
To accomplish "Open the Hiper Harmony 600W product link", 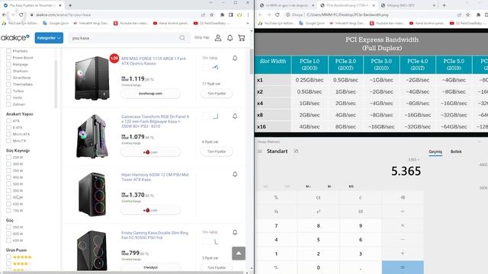I will pos(155,177).
